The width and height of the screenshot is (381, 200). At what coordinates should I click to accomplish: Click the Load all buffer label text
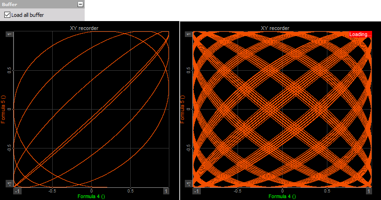pos(27,15)
